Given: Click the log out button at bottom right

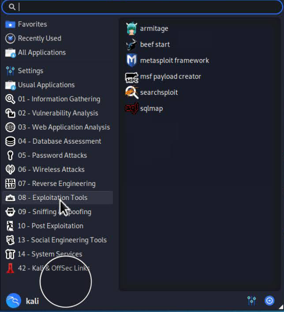Looking at the screenshot, I should pos(269,301).
